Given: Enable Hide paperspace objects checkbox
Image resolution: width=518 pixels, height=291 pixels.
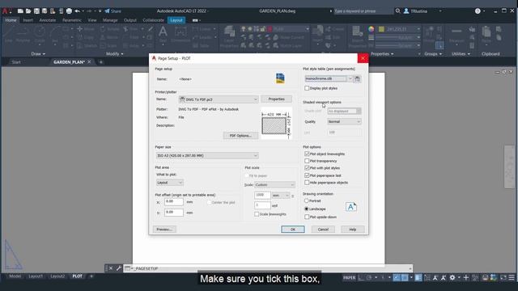Looking at the screenshot, I should coord(307,183).
